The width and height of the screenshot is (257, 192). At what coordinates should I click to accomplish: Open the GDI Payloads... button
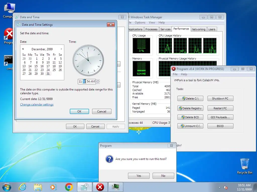220,117
